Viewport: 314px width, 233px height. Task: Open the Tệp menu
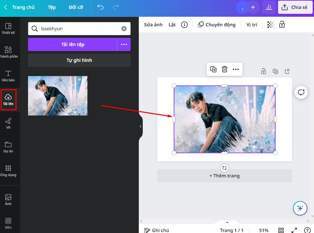51,7
